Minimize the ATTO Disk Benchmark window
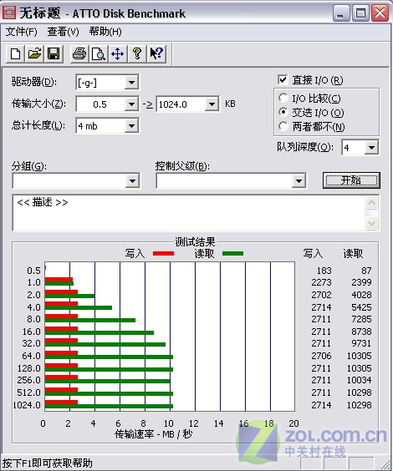393x471 pixels. (x=341, y=13)
